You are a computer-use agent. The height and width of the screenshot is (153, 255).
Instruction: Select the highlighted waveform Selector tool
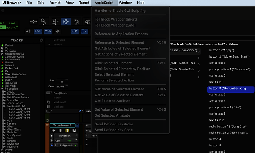tap(66, 22)
